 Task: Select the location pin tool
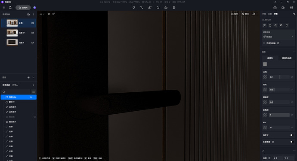tap(134, 8)
